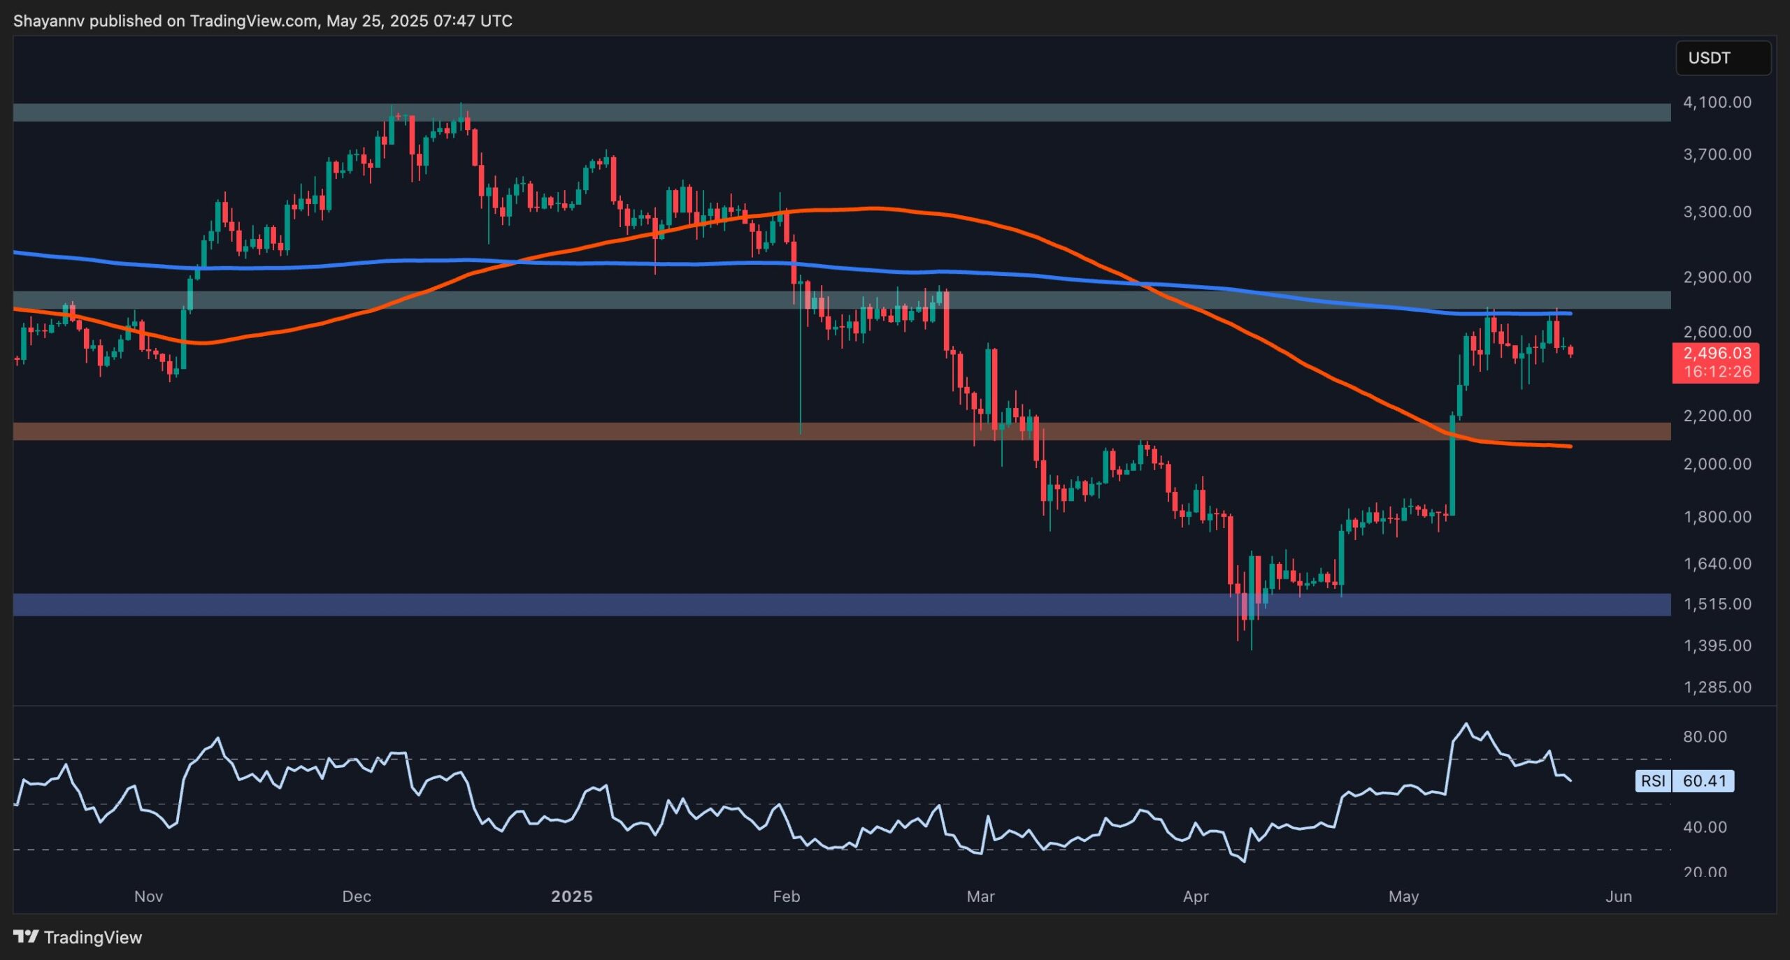Image resolution: width=1790 pixels, height=960 pixels.
Task: Select the Nov label on time axis
Action: (148, 896)
